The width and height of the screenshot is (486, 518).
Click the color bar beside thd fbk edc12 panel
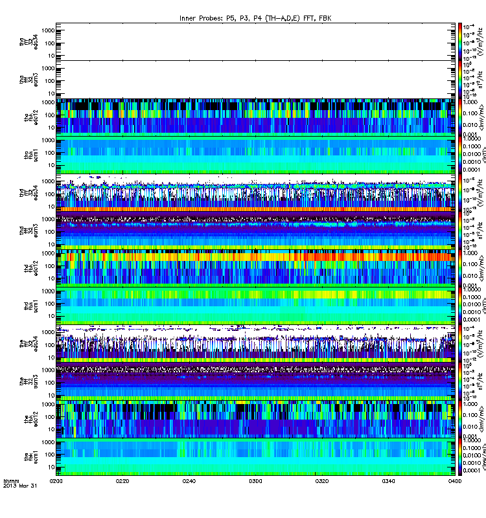coord(460,268)
